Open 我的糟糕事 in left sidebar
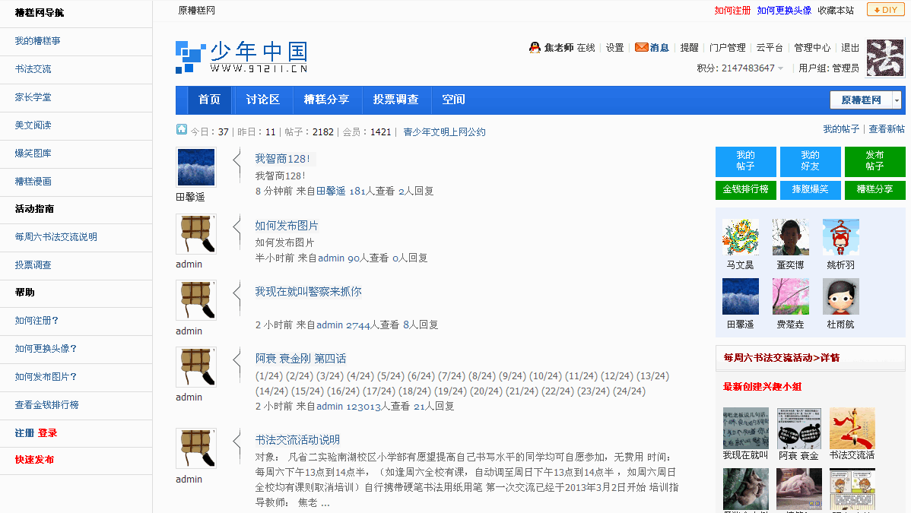The width and height of the screenshot is (911, 513). click(38, 41)
